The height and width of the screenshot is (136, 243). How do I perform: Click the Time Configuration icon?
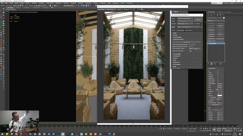tap(210, 131)
